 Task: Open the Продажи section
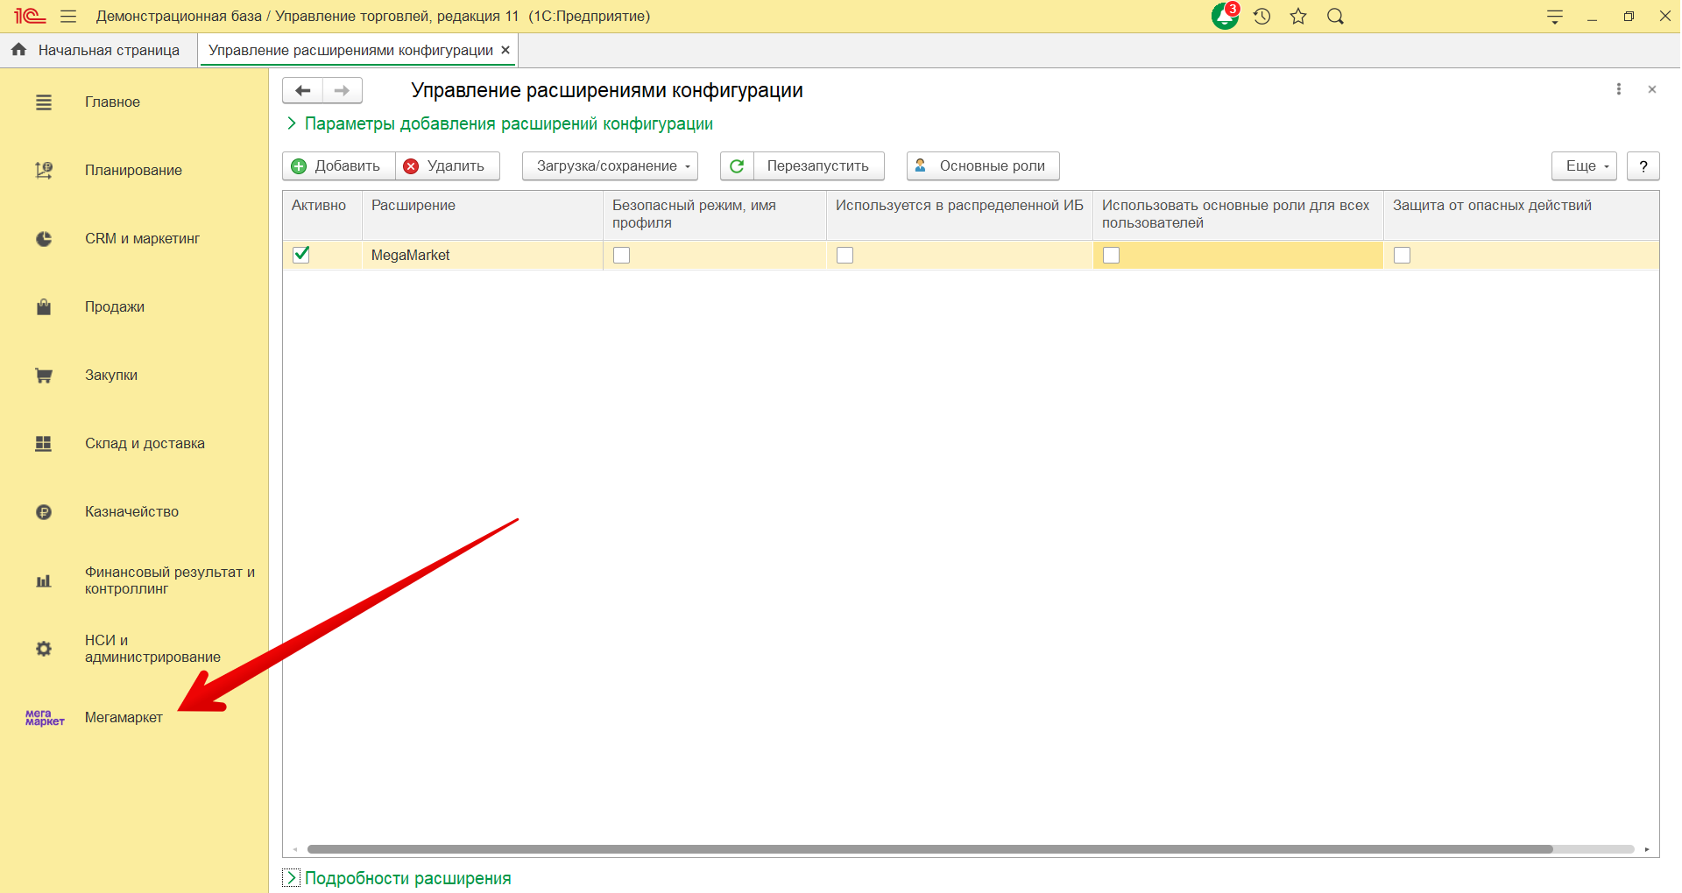click(115, 307)
